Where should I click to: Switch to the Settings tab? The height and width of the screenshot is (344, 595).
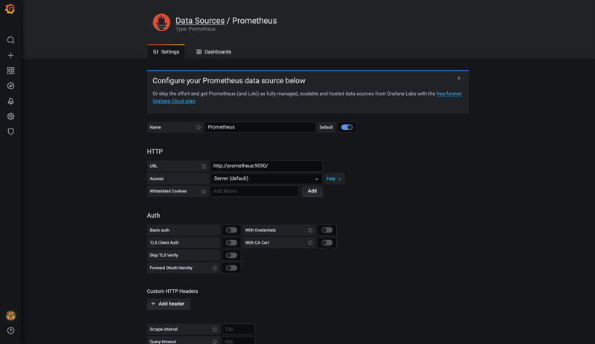tap(166, 52)
